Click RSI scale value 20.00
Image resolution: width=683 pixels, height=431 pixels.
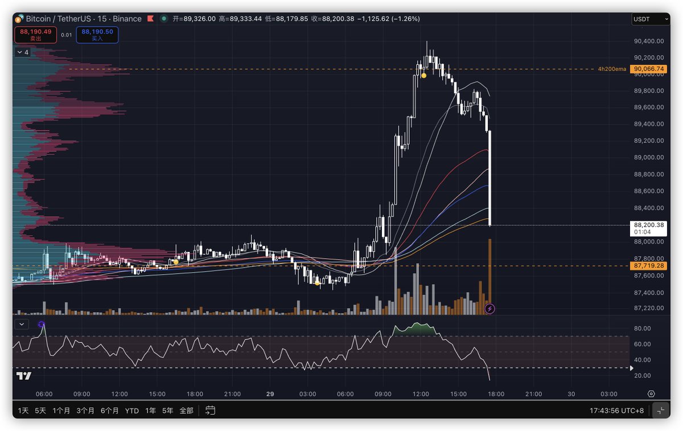pyautogui.click(x=643, y=375)
